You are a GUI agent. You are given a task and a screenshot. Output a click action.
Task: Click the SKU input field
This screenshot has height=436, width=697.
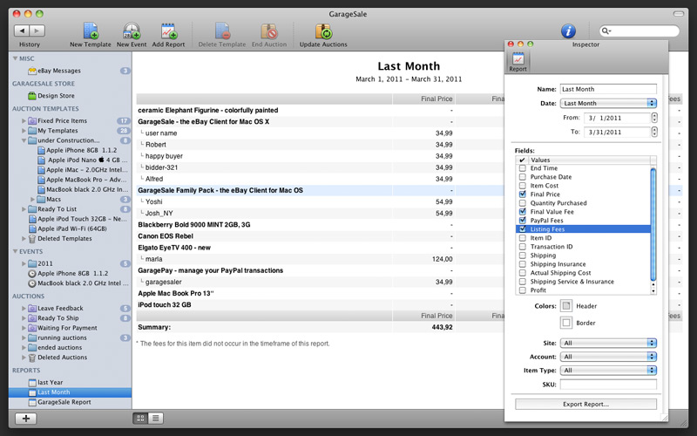[608, 385]
